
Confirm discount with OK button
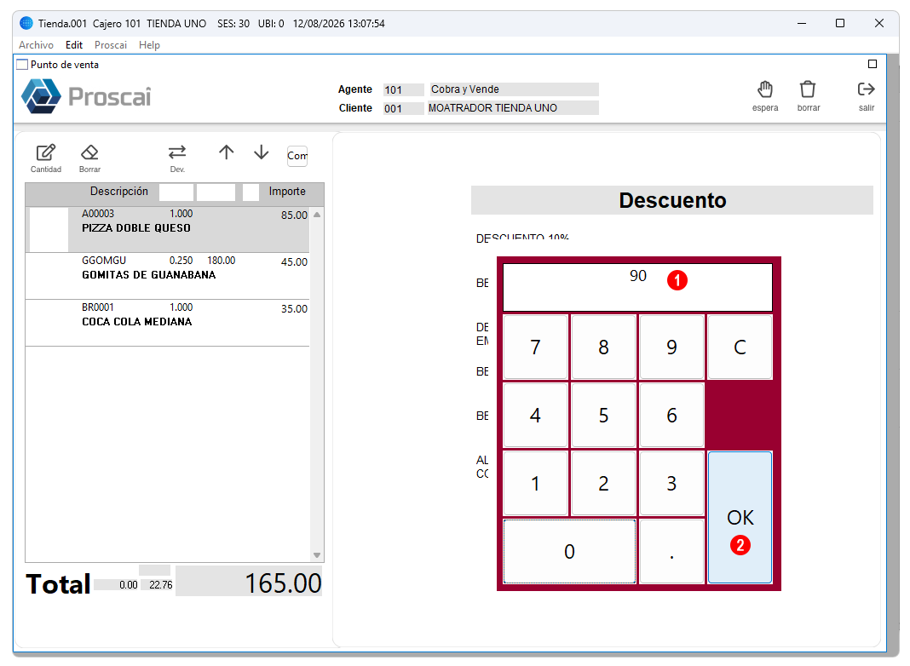pos(740,518)
